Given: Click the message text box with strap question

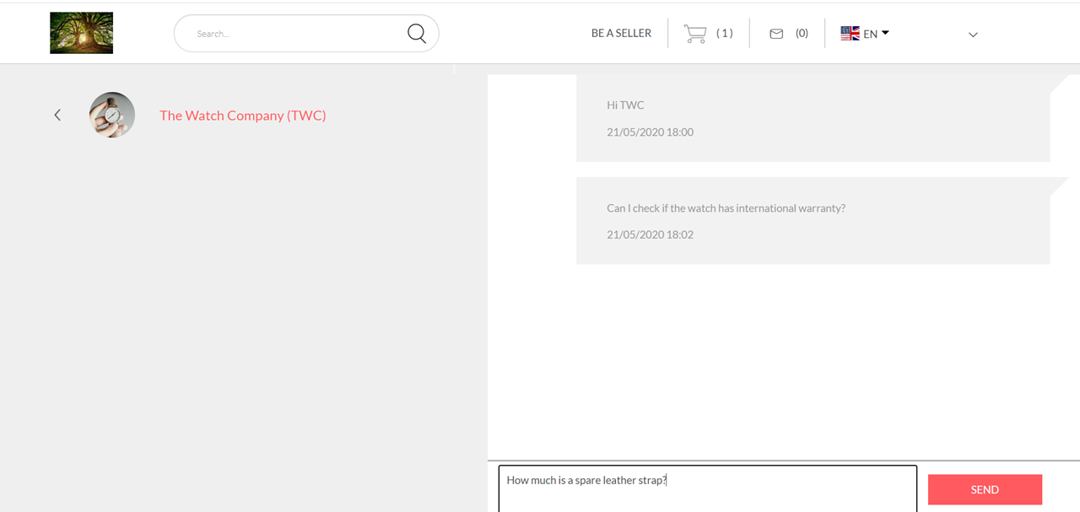Looking at the screenshot, I should click(x=708, y=488).
